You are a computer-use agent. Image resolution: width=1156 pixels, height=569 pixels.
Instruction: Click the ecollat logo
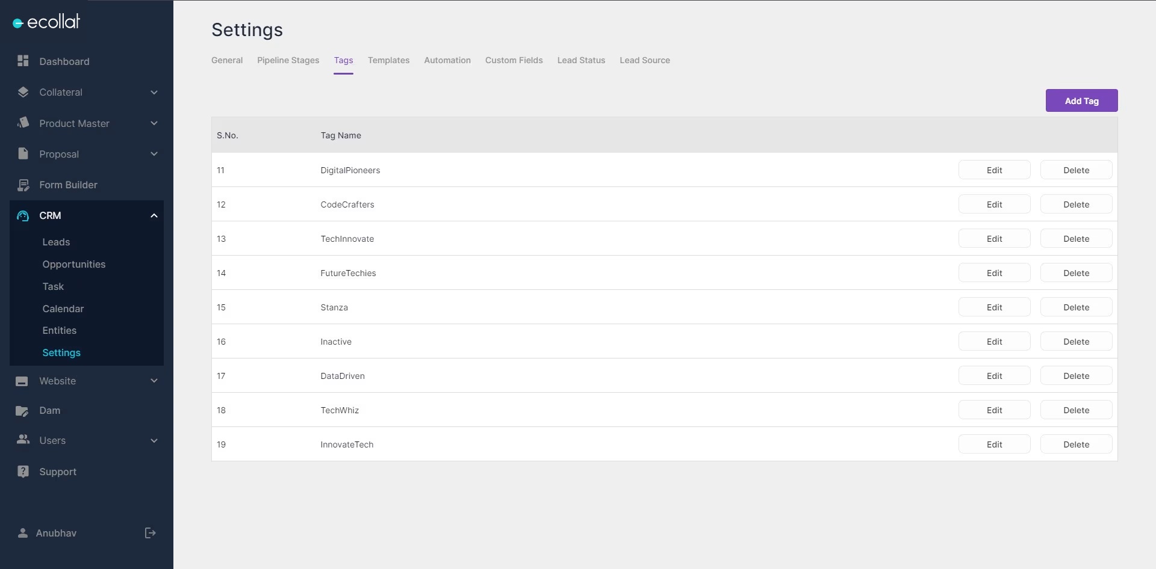tap(46, 22)
